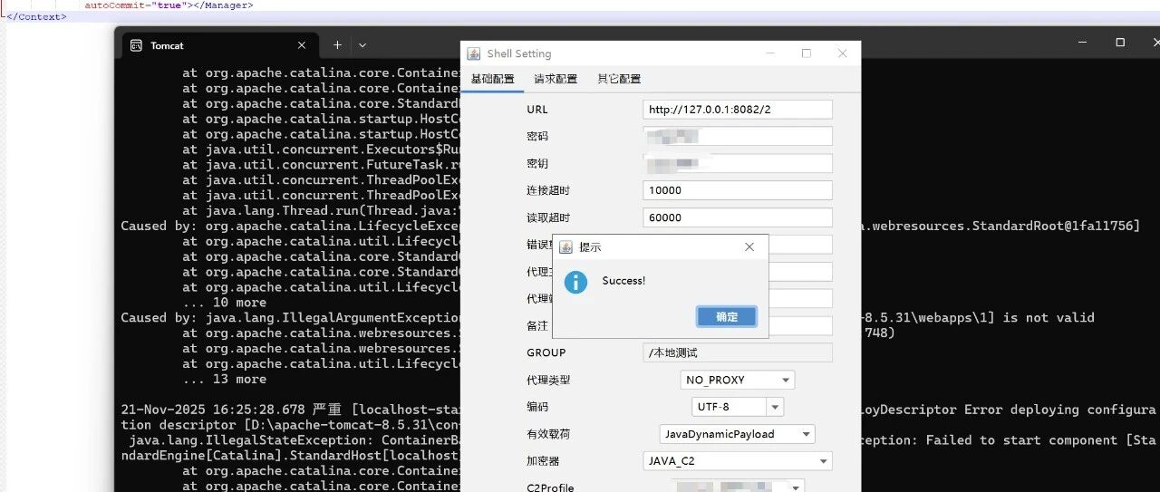Click the terminal line '... 13 more'
The height and width of the screenshot is (492, 1160).
click(x=225, y=379)
